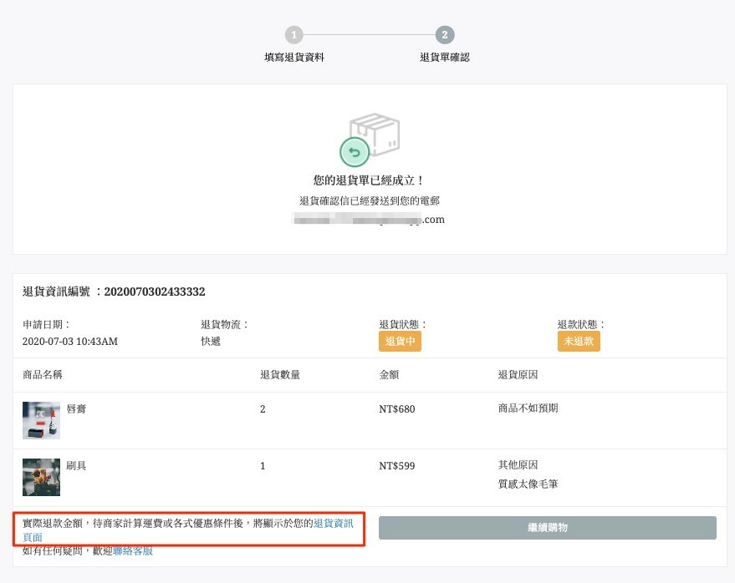The image size is (735, 583).
Task: Click the NT$599 amount
Action: [396, 466]
